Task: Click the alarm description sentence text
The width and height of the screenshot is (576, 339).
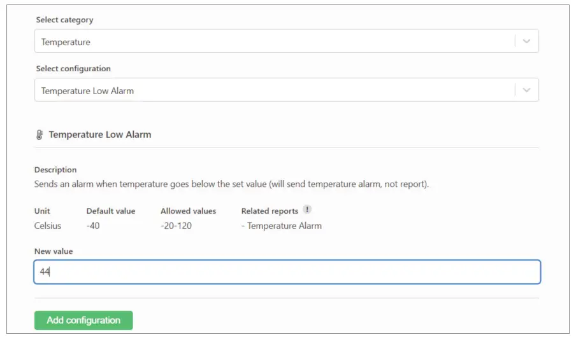Action: point(231,184)
